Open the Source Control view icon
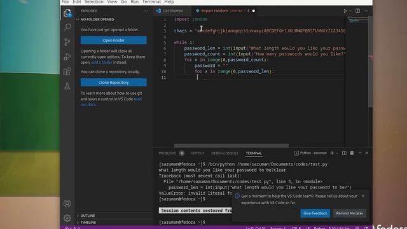This screenshot has width=407, height=229. 67,42
